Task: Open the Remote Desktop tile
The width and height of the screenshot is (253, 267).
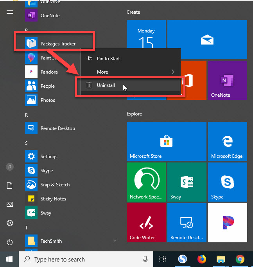Action: pyautogui.click(x=187, y=223)
